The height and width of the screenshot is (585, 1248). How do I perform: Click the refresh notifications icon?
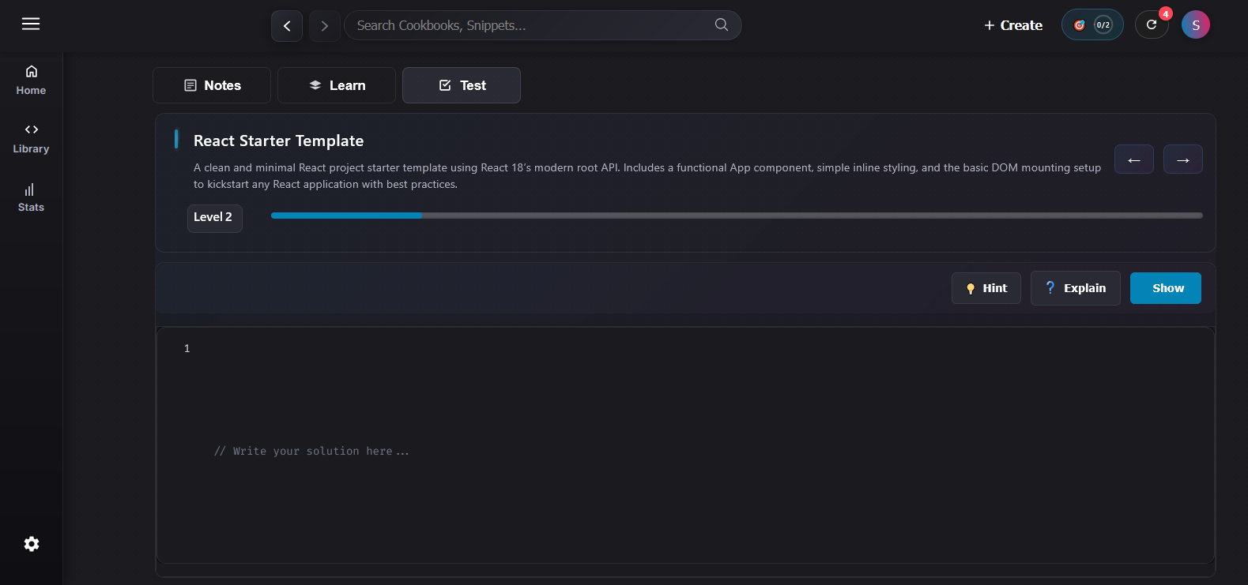click(1152, 25)
